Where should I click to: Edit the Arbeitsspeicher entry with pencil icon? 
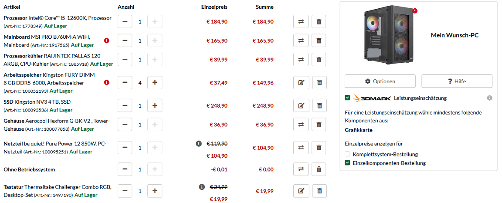tap(301, 82)
